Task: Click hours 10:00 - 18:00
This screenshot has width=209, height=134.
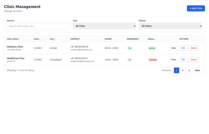Action: [111, 60]
